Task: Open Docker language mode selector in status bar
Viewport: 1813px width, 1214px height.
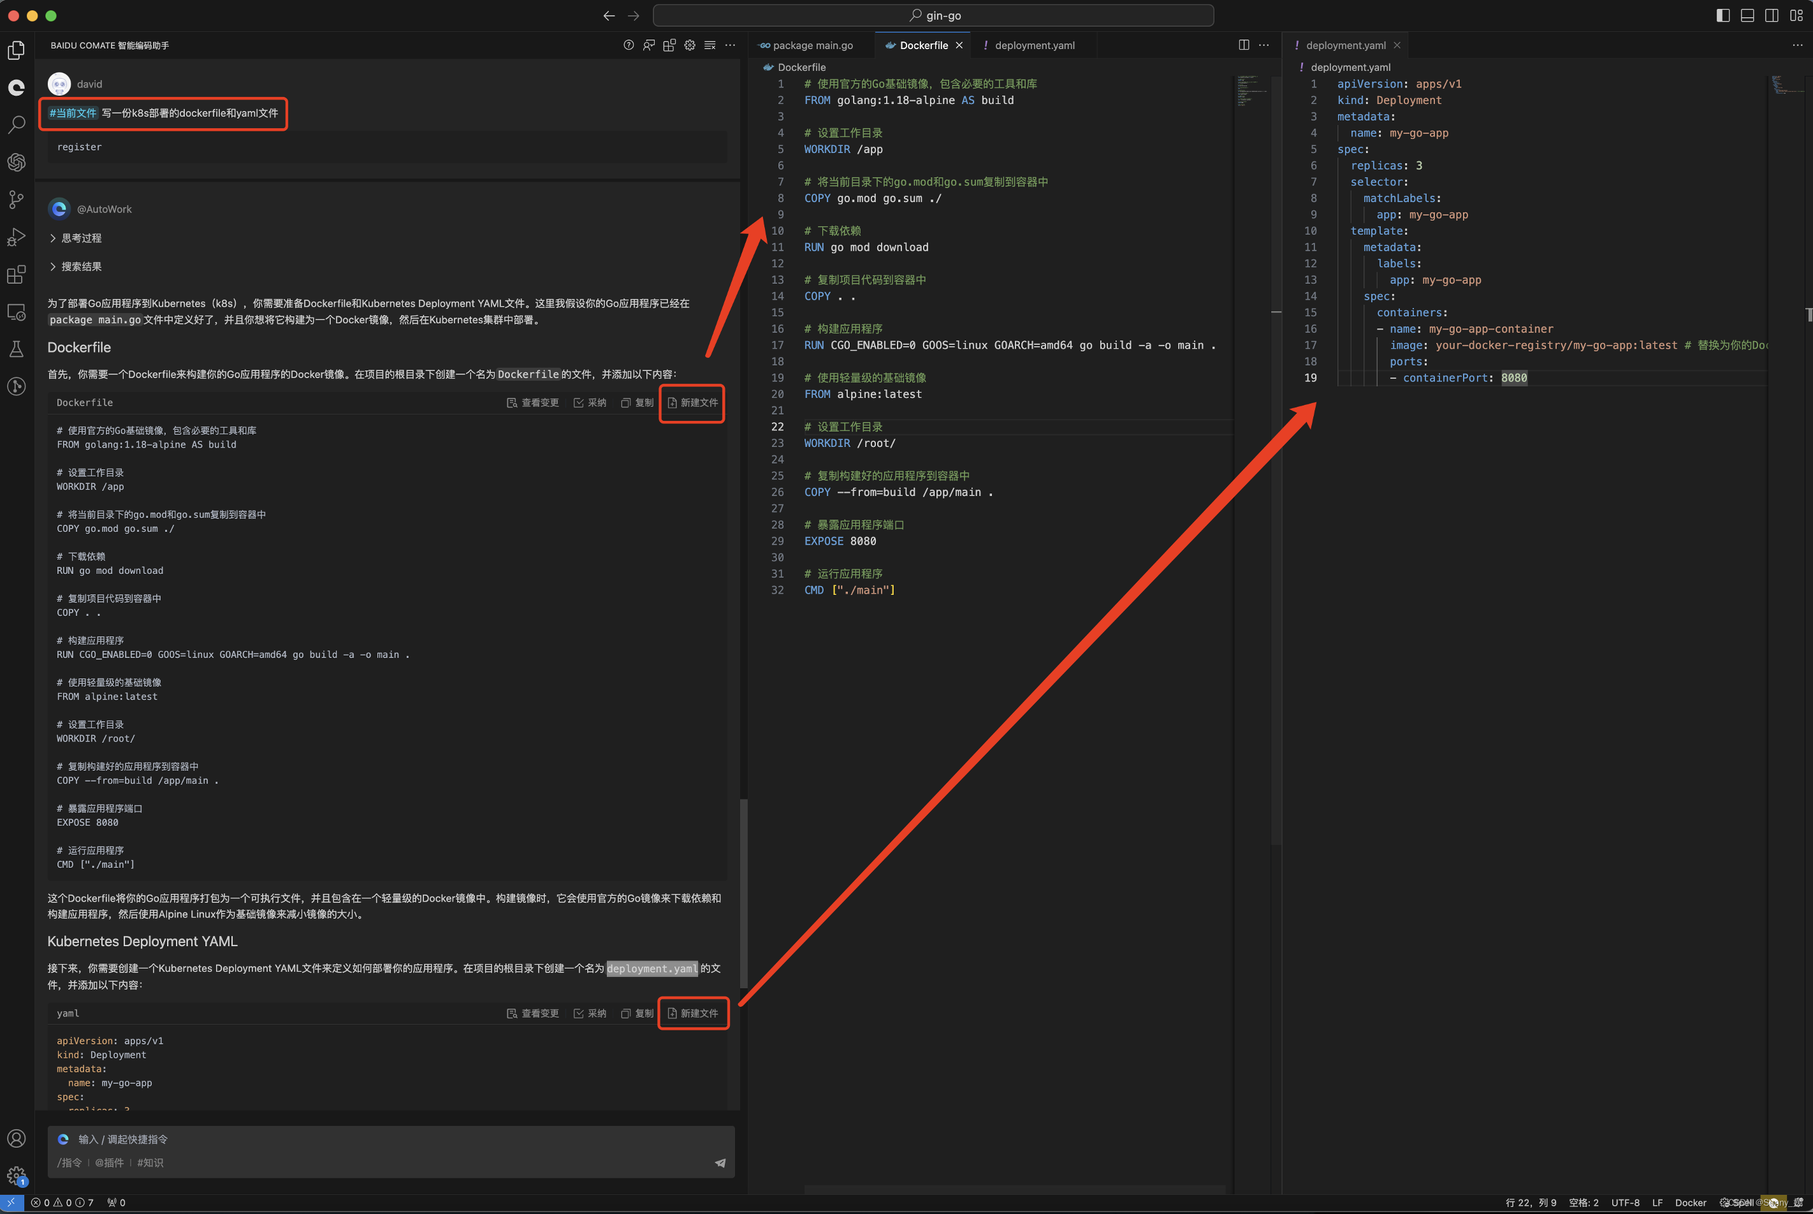Action: point(1690,1203)
